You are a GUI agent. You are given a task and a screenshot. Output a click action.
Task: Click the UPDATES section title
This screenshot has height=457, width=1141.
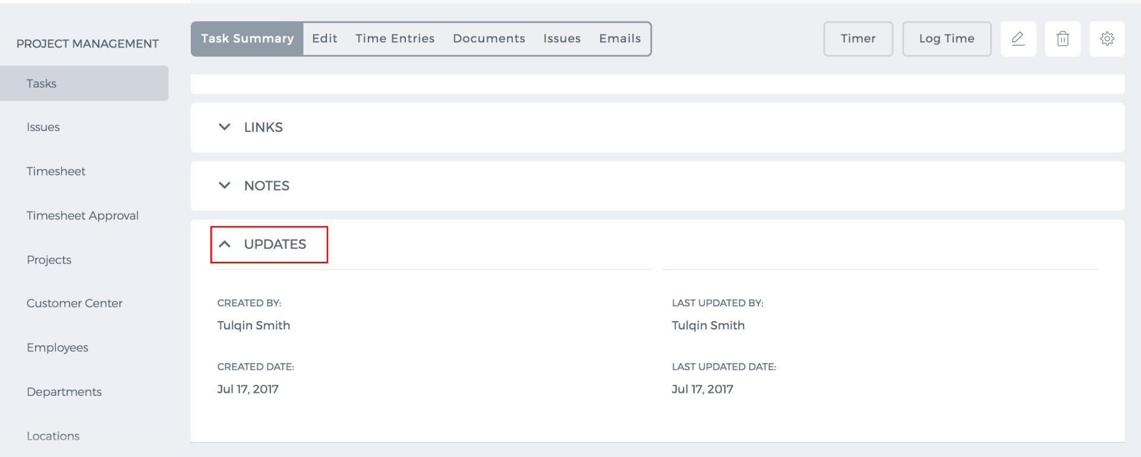(275, 244)
